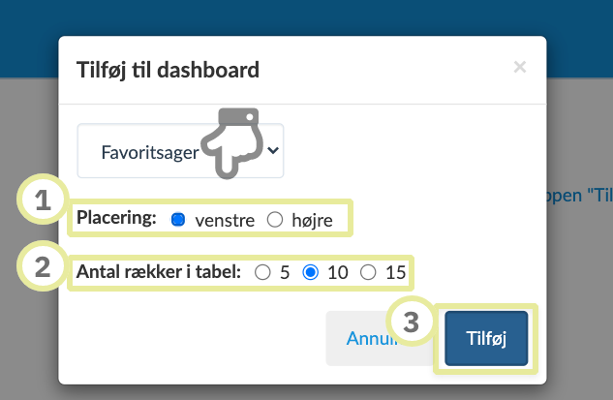Click the dropdown chevron arrow
This screenshot has width=613, height=400.
(x=273, y=150)
